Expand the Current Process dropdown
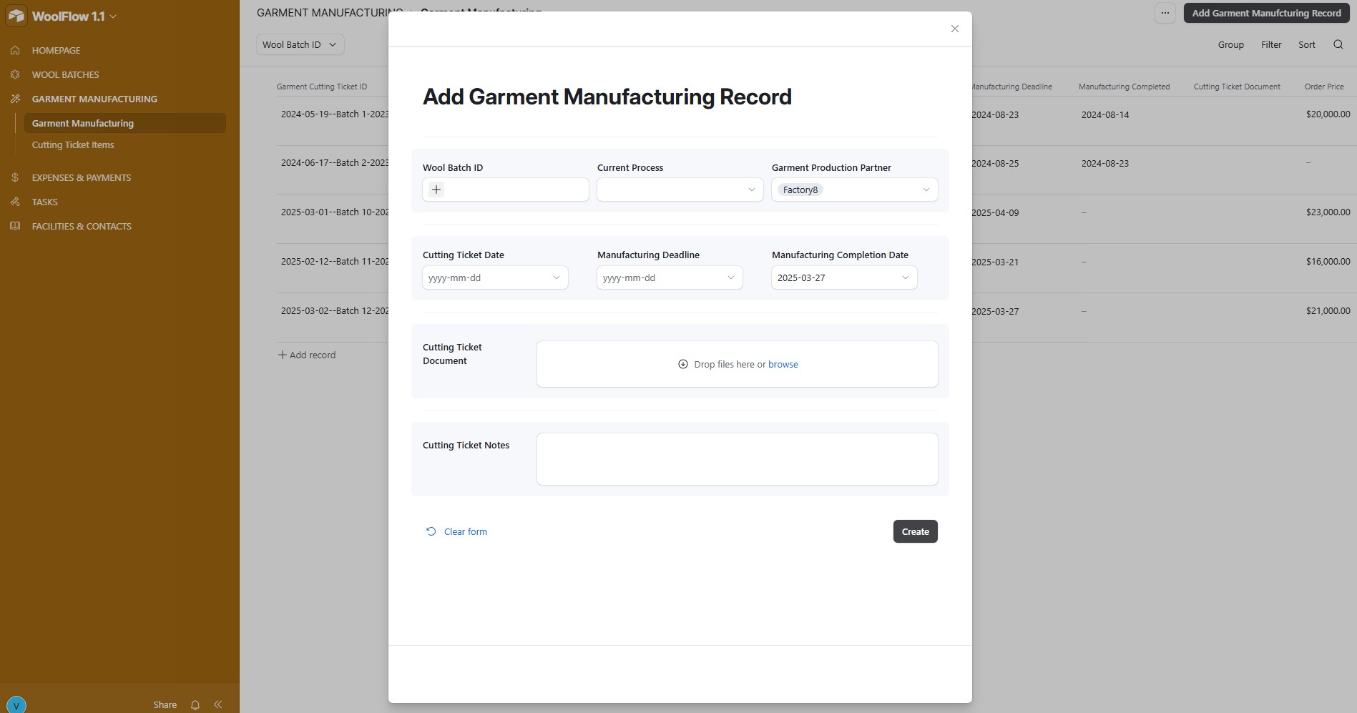The width and height of the screenshot is (1357, 713). tap(680, 190)
